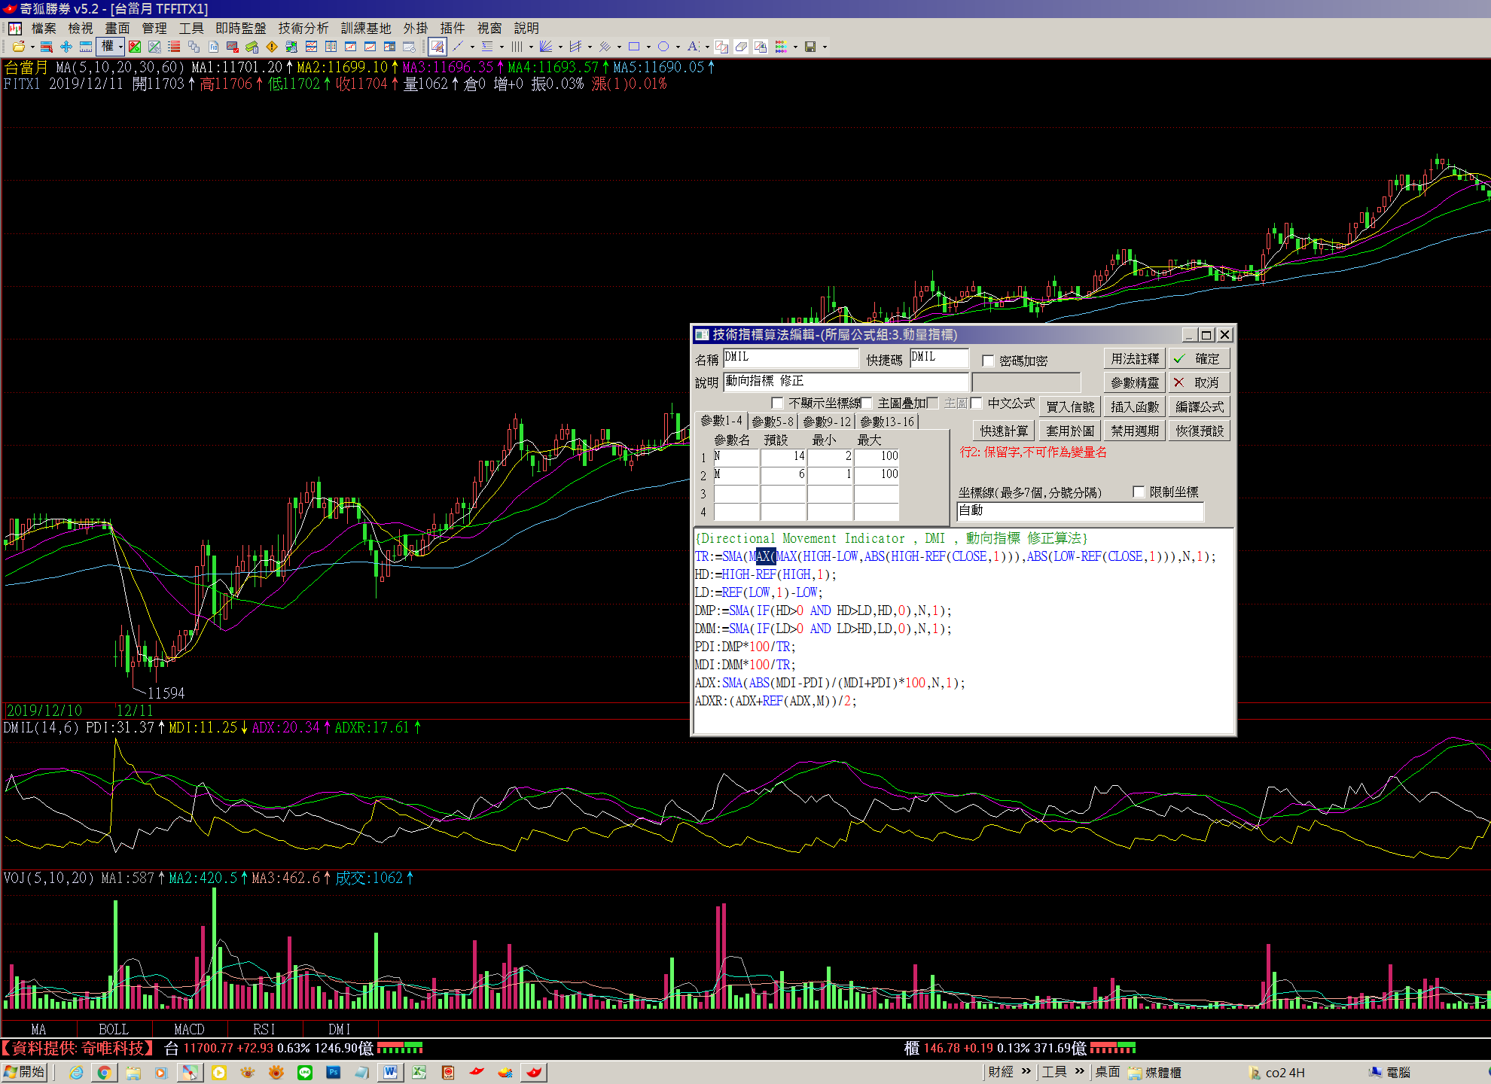
Task: Click the 編譯公式 button
Action: (x=1200, y=406)
